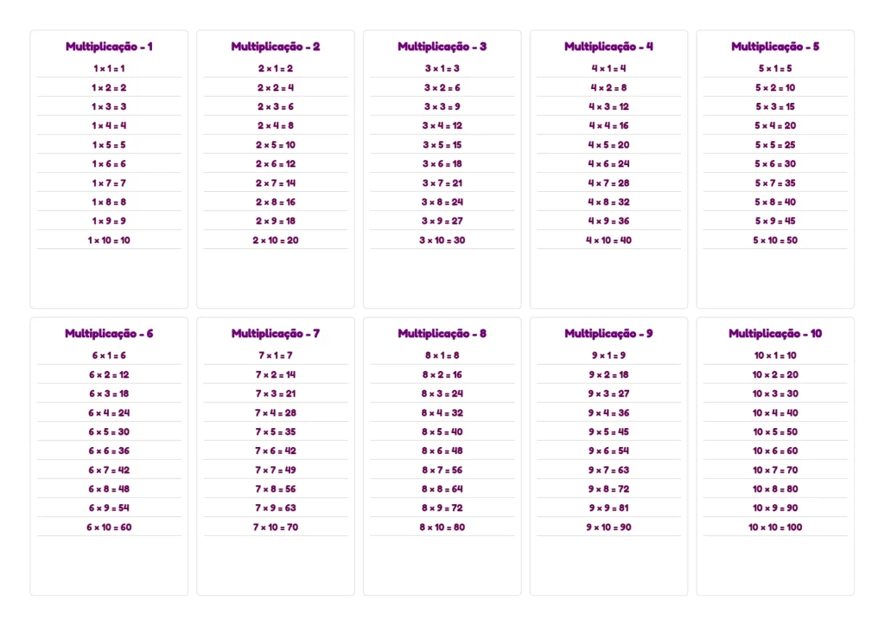
Task: Click the "Multiplicação - 1" heading
Action: click(109, 47)
